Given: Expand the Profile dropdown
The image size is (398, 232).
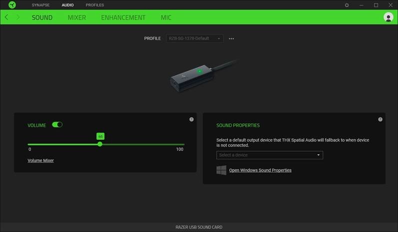Looking at the screenshot, I should (195, 38).
